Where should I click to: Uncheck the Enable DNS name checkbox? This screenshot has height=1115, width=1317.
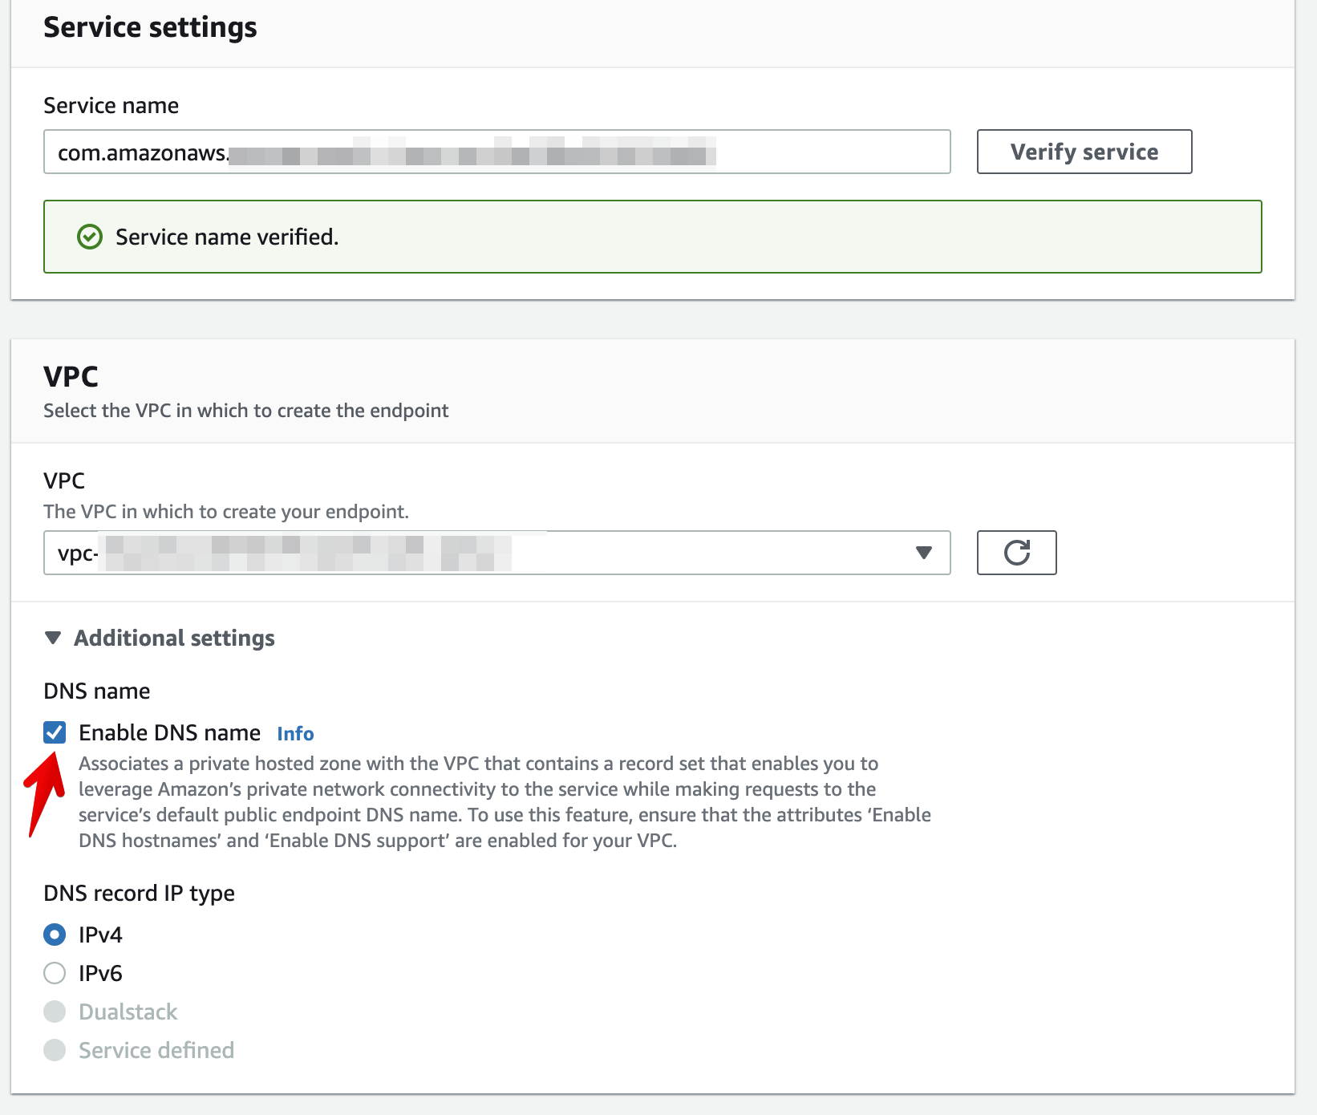pyautogui.click(x=55, y=732)
